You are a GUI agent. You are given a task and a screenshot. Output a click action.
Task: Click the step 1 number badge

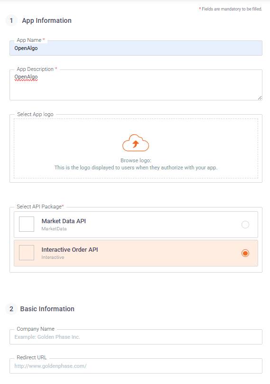click(11, 20)
